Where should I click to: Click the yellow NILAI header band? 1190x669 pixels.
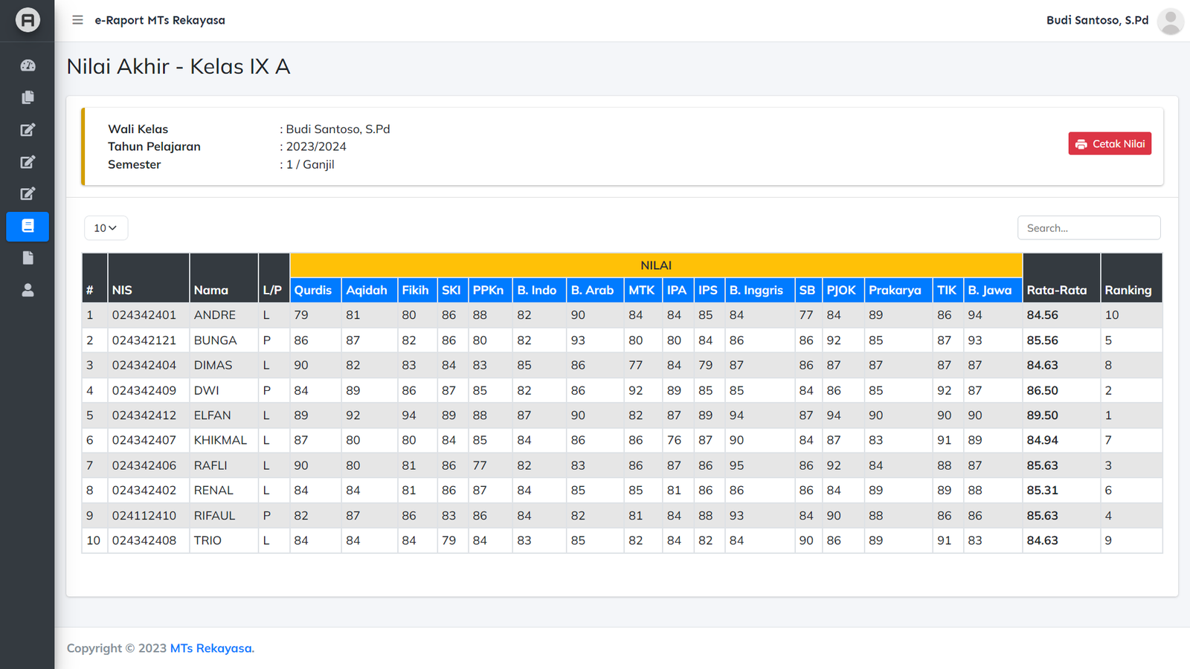point(655,265)
